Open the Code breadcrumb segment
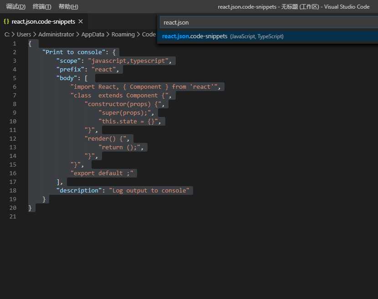378x299 pixels. pos(149,35)
